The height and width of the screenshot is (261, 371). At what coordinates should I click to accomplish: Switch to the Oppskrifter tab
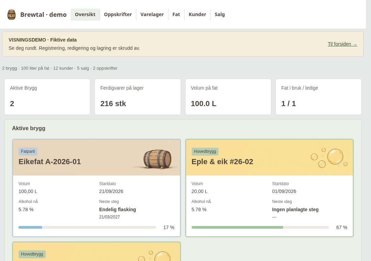[118, 14]
